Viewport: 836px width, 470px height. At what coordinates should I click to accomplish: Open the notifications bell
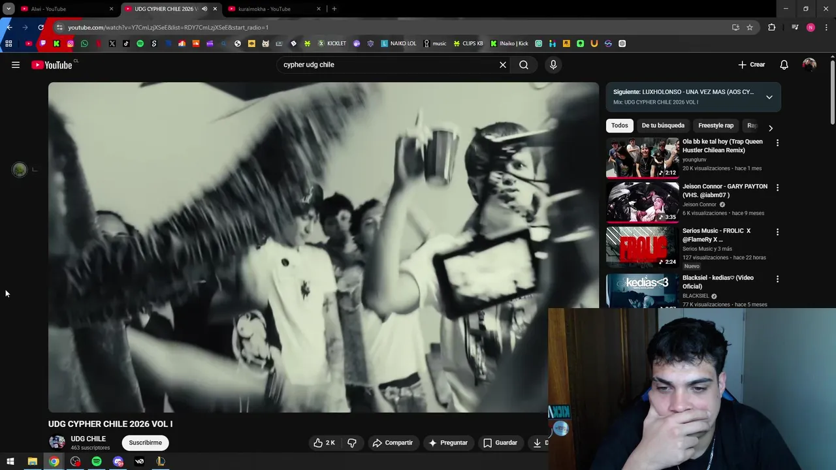[x=784, y=65]
